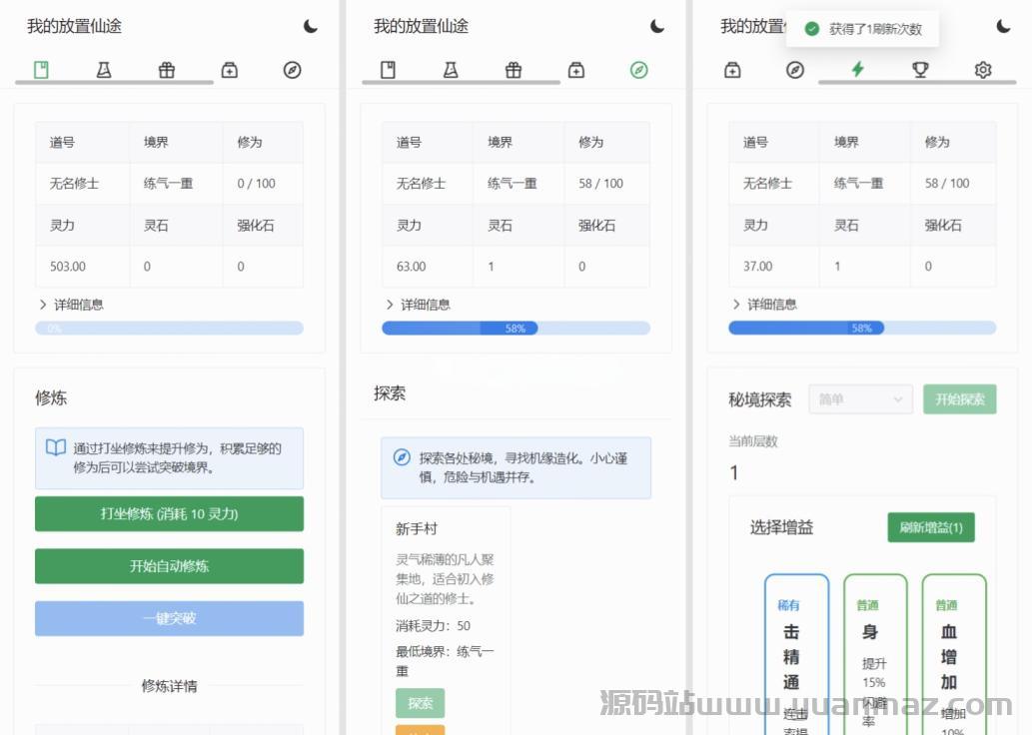The height and width of the screenshot is (735, 1032).
Task: Toggle dark mode moon in the leftmost screen
Action: click(x=311, y=27)
